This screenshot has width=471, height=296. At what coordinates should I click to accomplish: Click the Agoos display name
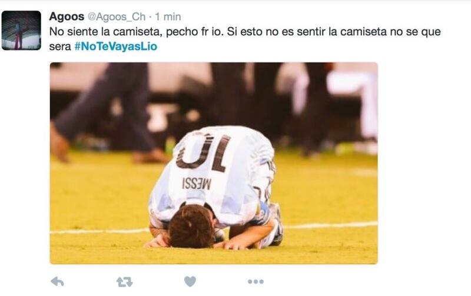tap(67, 16)
